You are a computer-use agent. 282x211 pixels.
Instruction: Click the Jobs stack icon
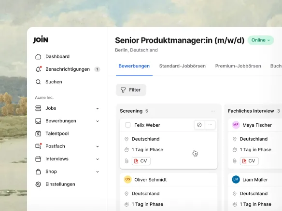pyautogui.click(x=38, y=108)
